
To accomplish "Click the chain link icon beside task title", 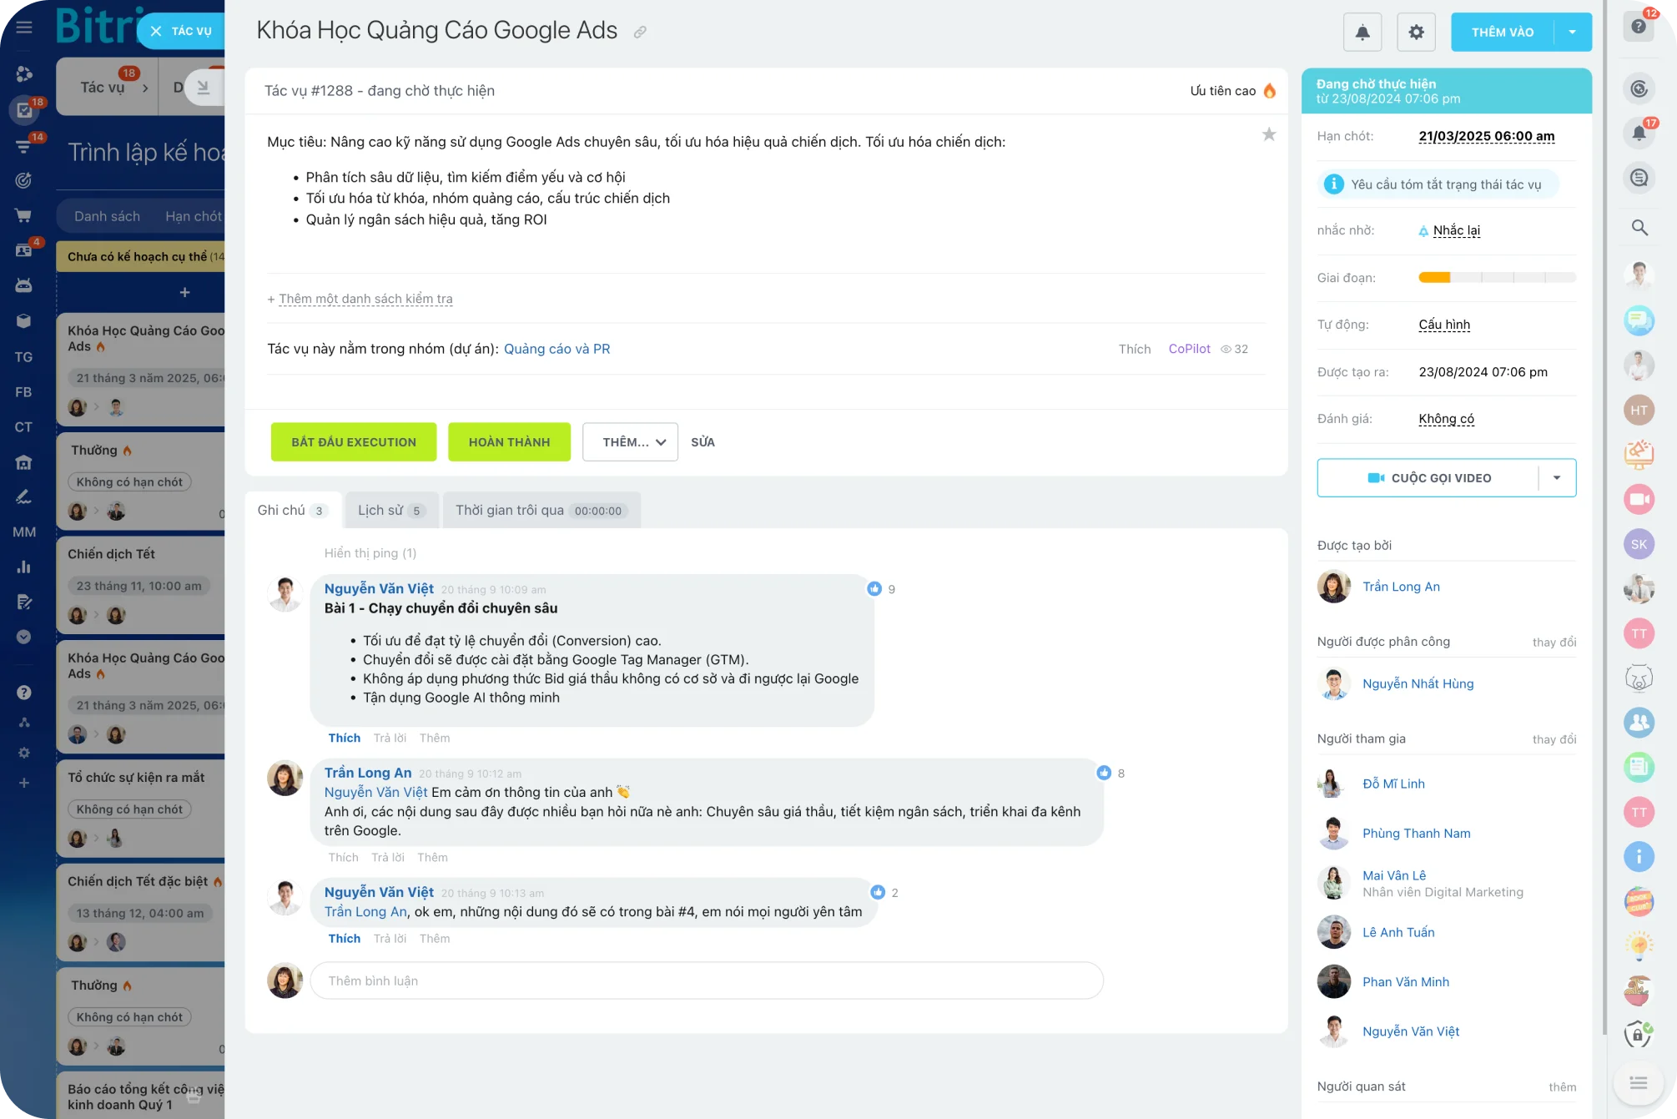I will (640, 32).
